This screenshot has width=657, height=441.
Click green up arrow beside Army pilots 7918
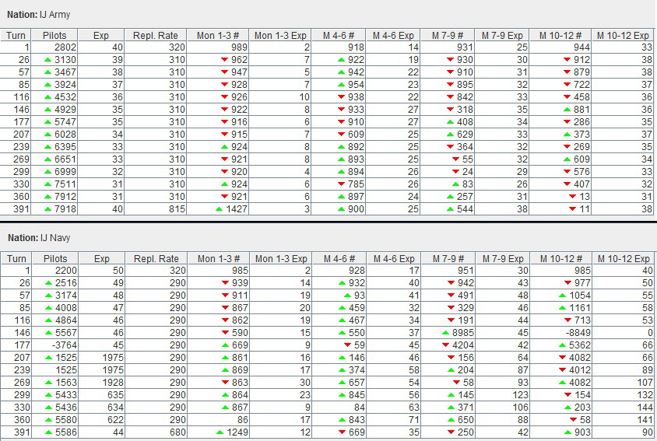click(47, 209)
